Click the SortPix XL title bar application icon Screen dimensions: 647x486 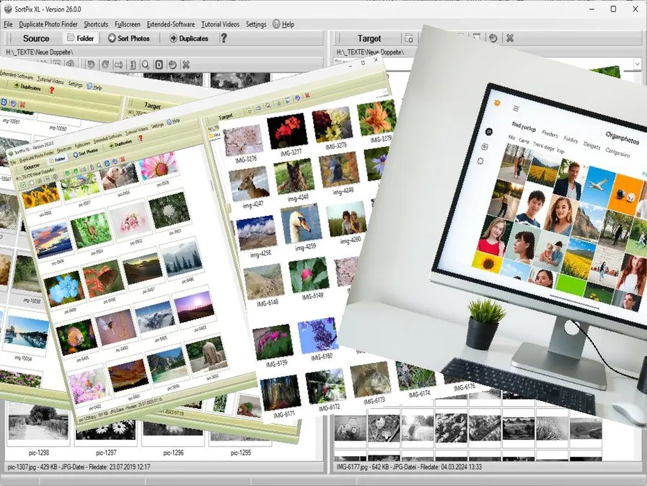point(7,9)
